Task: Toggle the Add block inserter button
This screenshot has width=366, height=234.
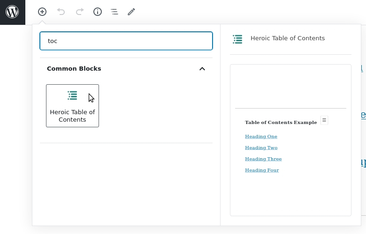Action: [42, 12]
